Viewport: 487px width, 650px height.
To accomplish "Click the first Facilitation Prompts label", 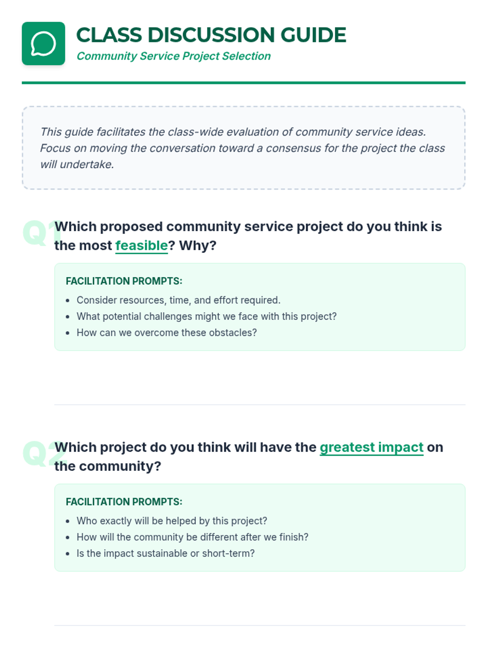I will 124,281.
